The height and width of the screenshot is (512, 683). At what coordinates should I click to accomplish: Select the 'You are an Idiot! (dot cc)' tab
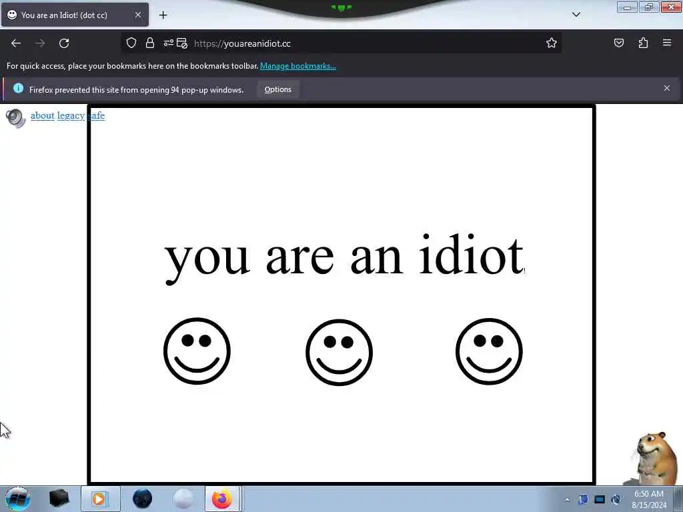click(75, 15)
